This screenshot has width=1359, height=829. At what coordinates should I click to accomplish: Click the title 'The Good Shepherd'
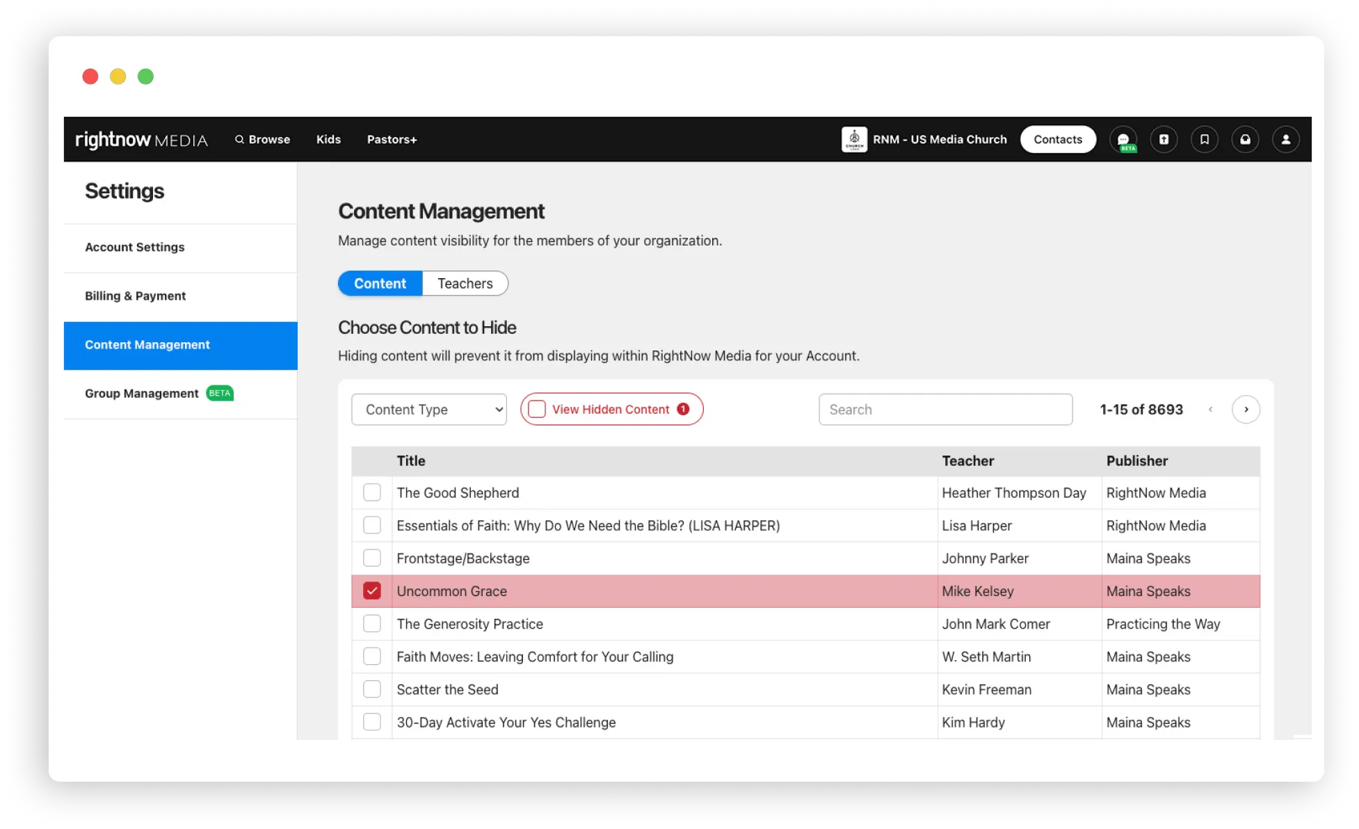pos(458,492)
